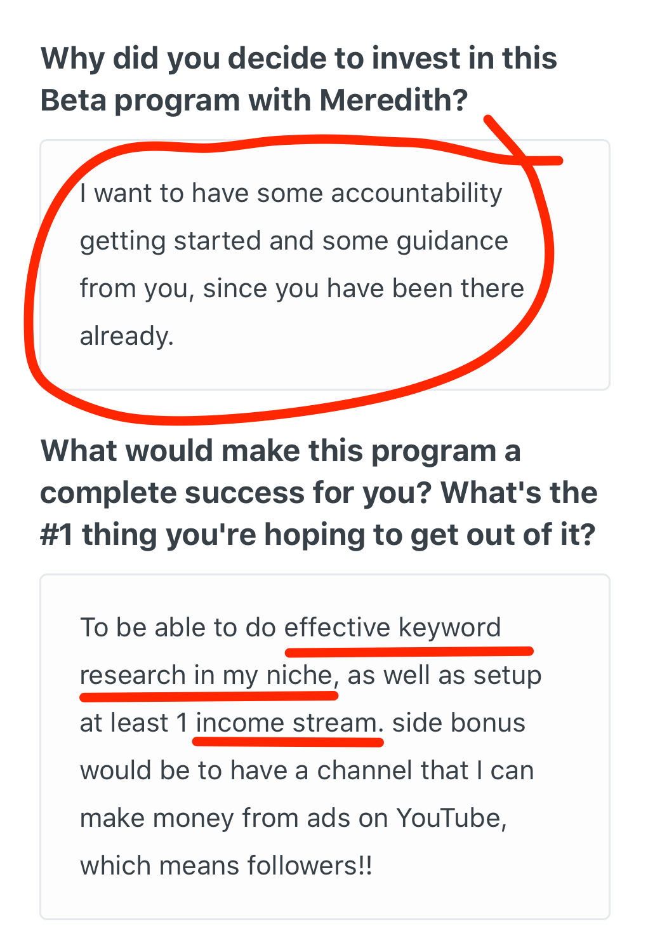Image resolution: width=648 pixels, height=952 pixels.
Task: Click the word 'already.' in the first answer
Action: 126,336
